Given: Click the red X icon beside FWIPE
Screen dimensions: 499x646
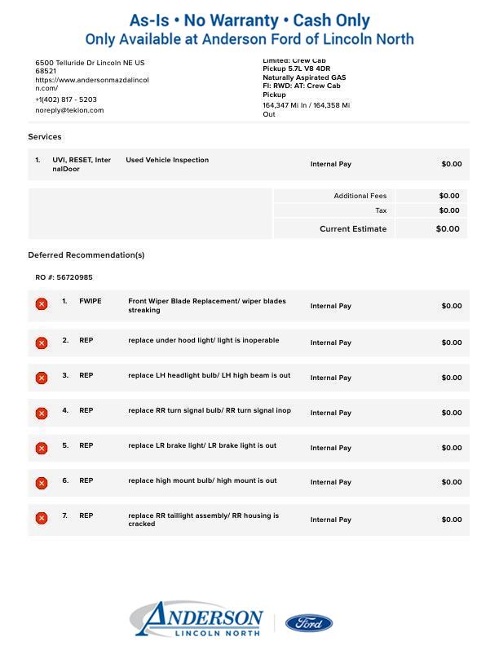Looking at the screenshot, I should tap(42, 304).
